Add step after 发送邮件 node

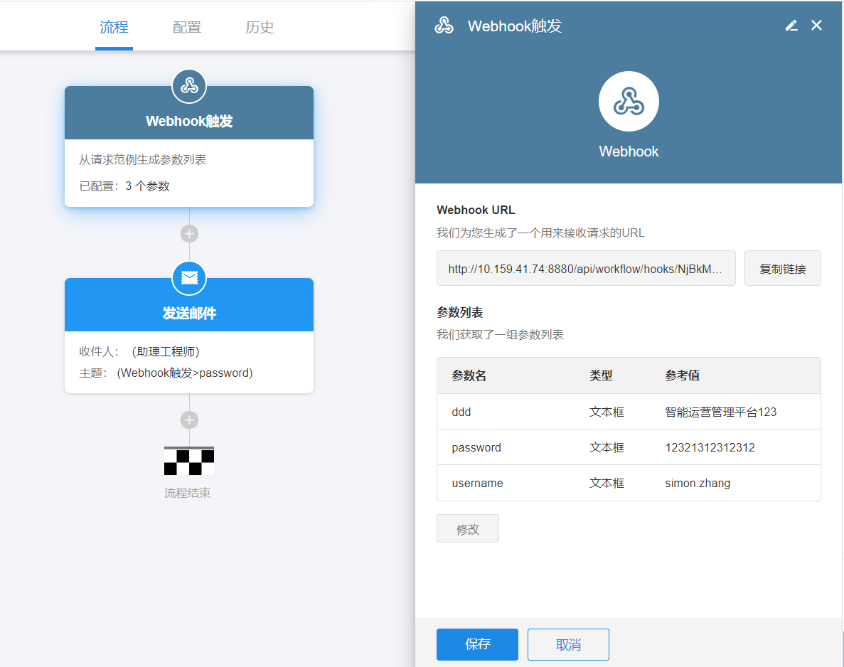[189, 420]
